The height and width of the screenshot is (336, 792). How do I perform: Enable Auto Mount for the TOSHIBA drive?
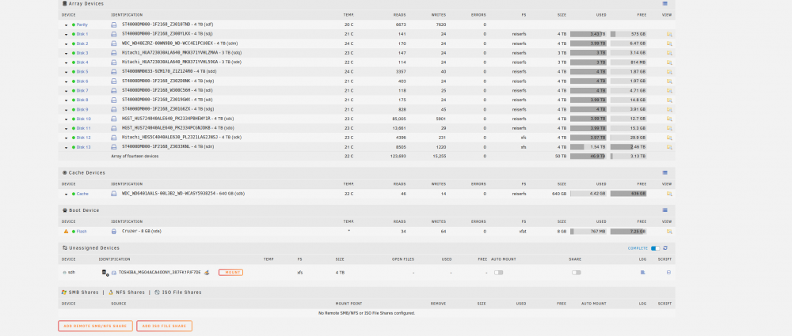point(498,273)
